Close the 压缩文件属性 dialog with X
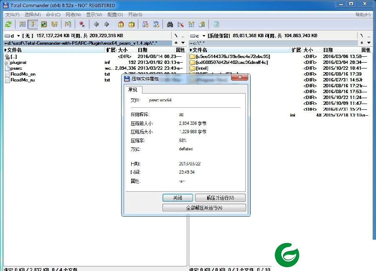The height and width of the screenshot is (271, 376). point(239,77)
